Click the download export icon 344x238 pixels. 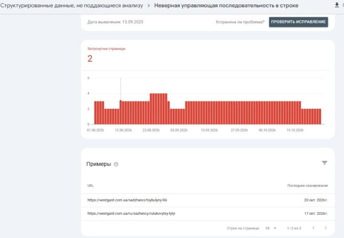point(337,5)
